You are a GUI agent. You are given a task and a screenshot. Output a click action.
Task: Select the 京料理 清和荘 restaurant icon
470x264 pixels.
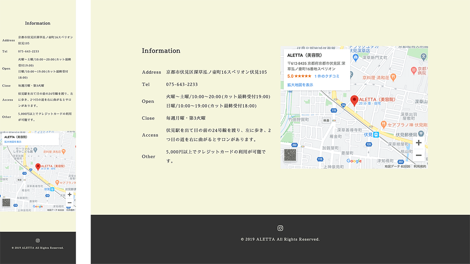(x=393, y=76)
